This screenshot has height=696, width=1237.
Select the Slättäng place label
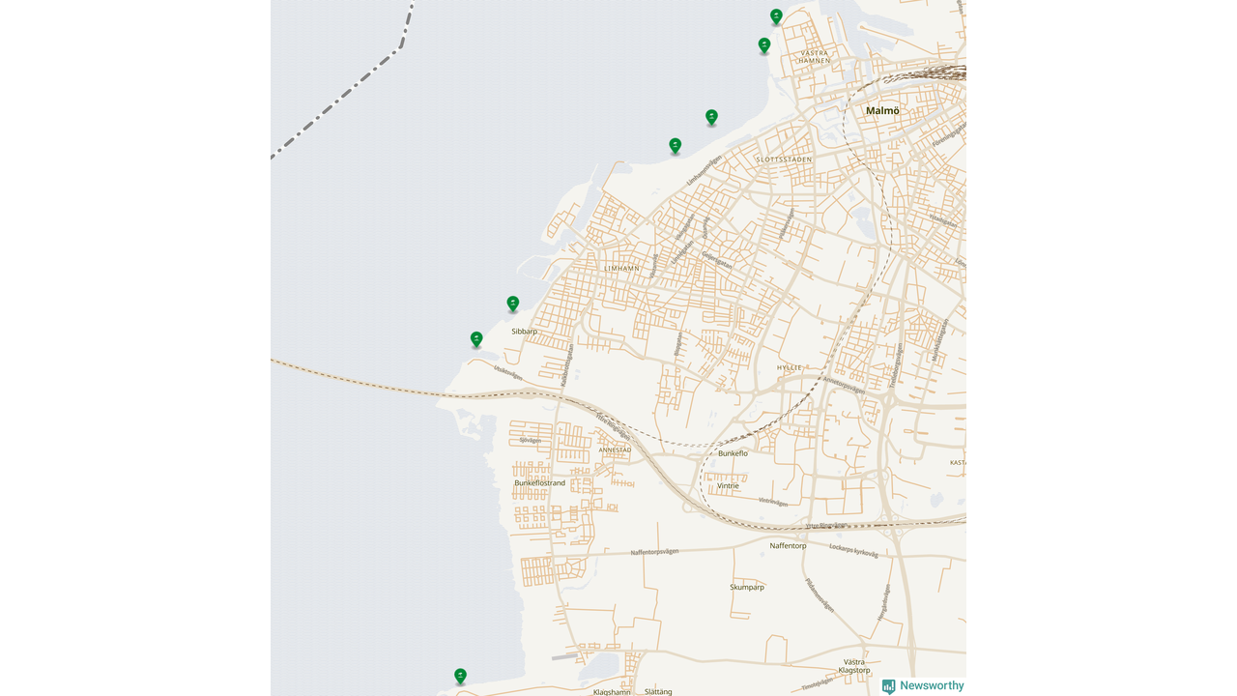[658, 692]
